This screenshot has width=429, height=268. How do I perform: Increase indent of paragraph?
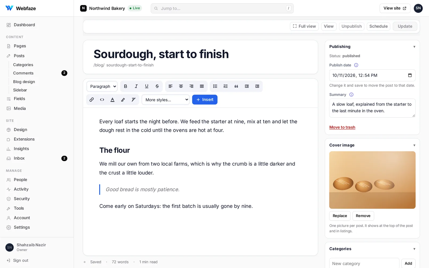247,86
